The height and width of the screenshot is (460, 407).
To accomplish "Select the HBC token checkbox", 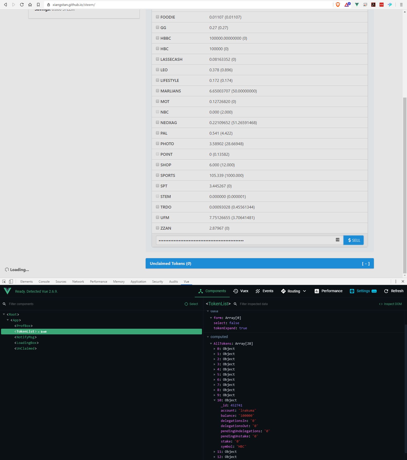I will click(x=158, y=48).
